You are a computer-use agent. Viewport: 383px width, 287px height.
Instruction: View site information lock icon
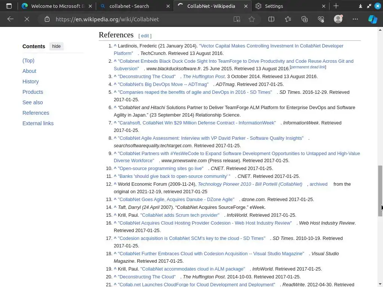click(x=47, y=19)
